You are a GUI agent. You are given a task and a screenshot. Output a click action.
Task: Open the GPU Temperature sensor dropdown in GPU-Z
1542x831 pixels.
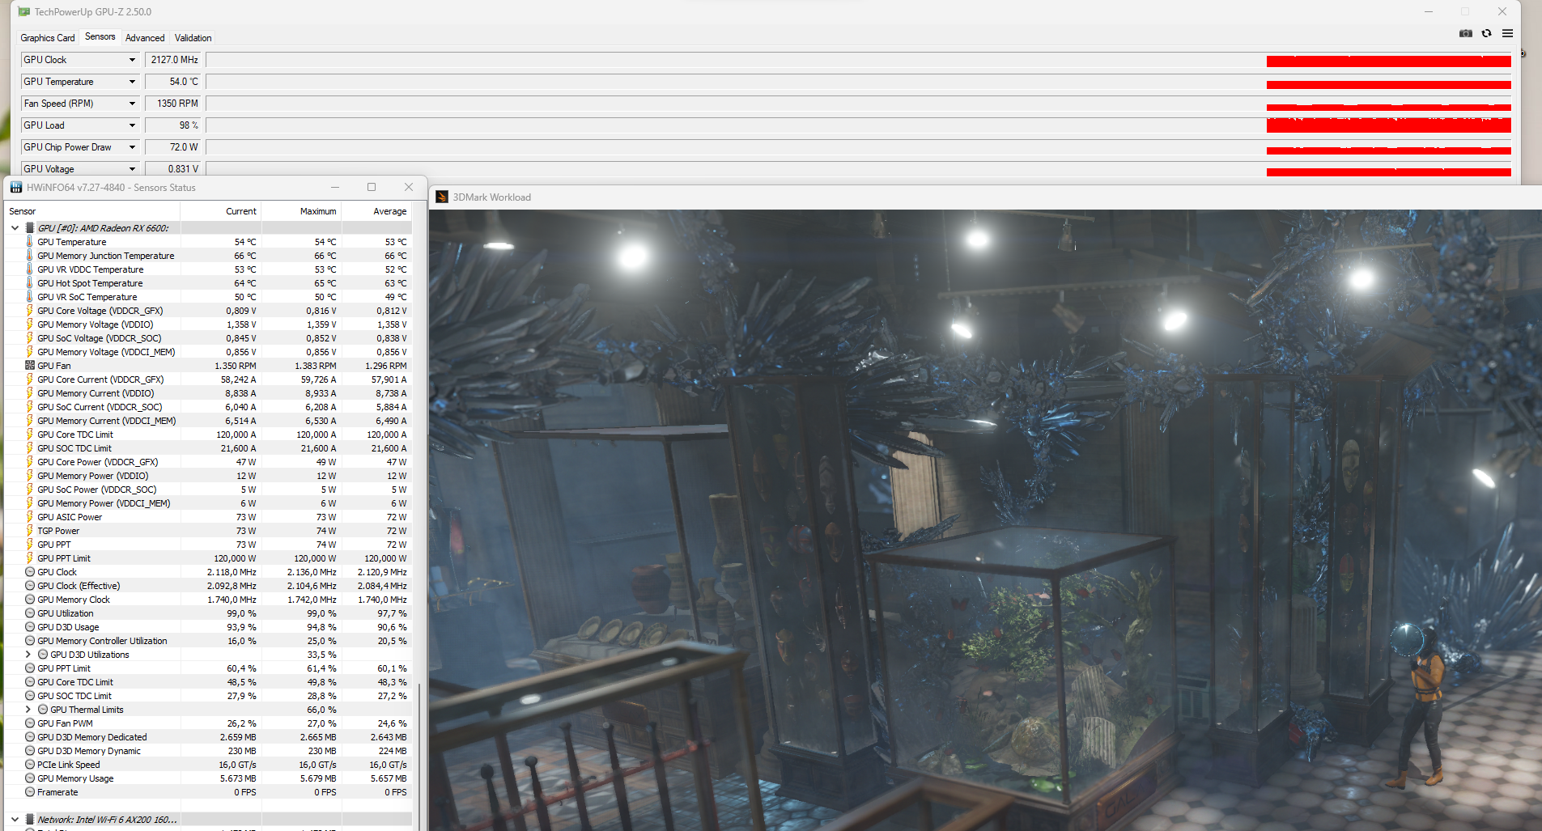click(132, 82)
